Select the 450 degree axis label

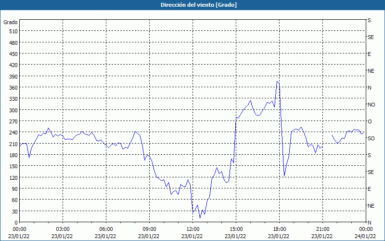[13, 54]
